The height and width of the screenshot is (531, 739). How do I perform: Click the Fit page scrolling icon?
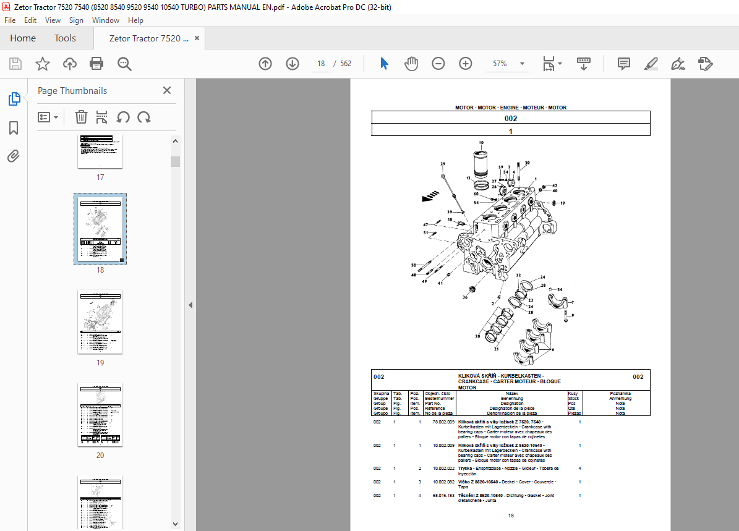[x=549, y=64]
